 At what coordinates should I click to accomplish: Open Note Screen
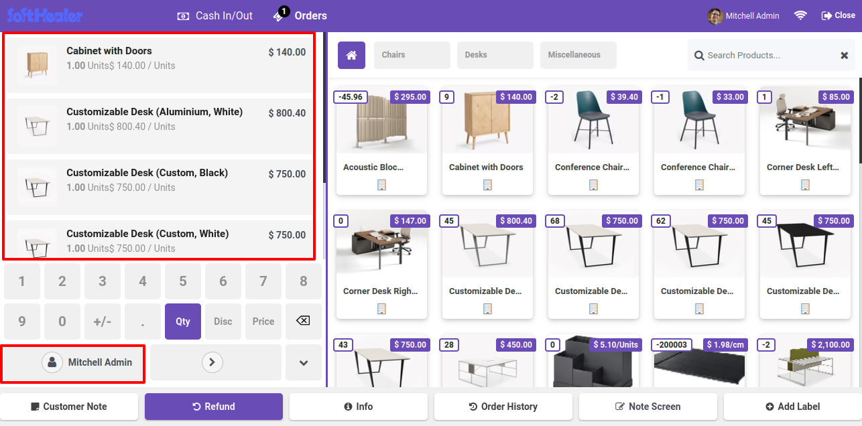(x=648, y=407)
